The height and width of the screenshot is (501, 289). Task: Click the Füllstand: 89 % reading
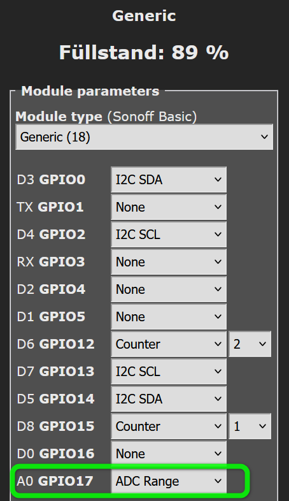(x=144, y=52)
